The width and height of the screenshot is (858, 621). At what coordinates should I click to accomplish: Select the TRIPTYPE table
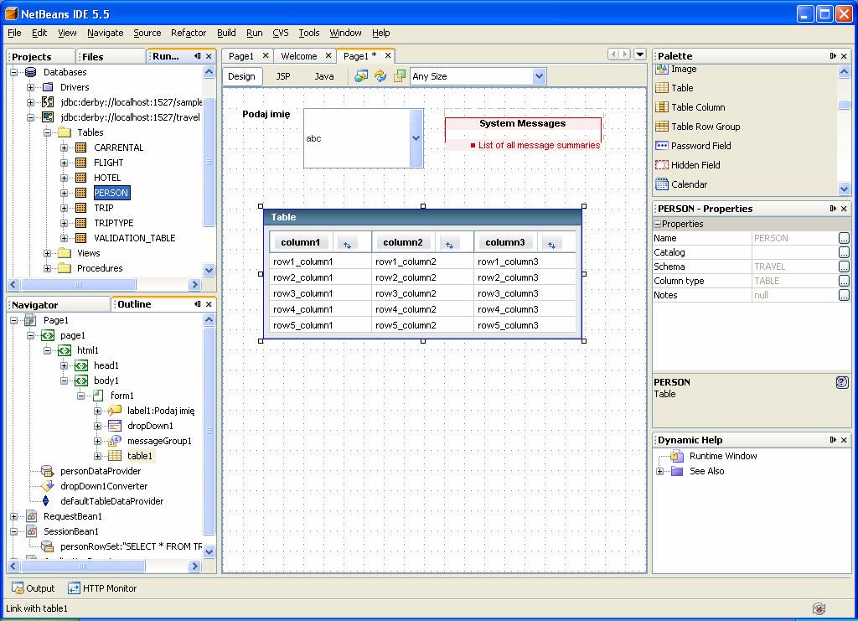pos(113,223)
